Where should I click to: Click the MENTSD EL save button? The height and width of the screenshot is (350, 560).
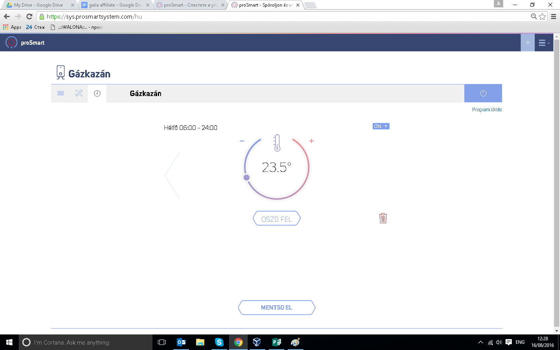(x=276, y=308)
